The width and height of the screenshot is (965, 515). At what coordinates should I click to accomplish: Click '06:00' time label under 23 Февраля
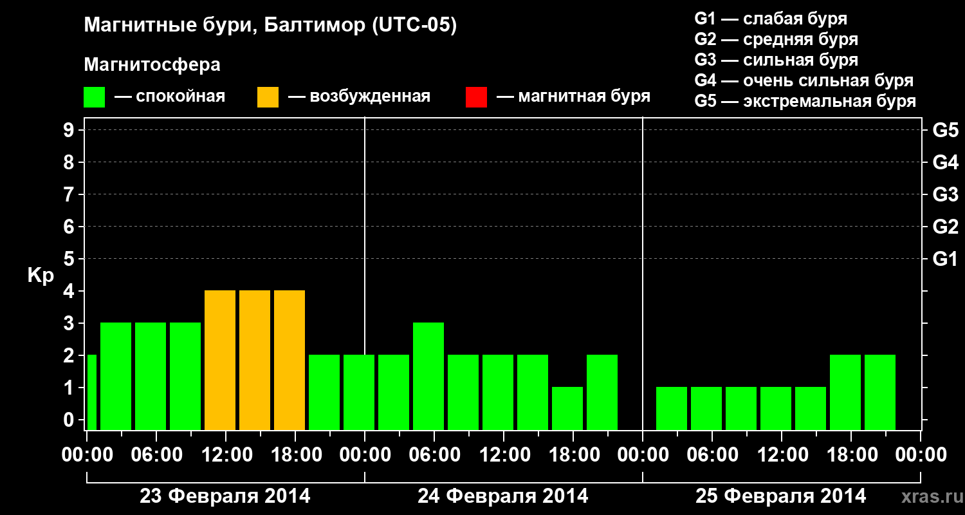pos(156,455)
